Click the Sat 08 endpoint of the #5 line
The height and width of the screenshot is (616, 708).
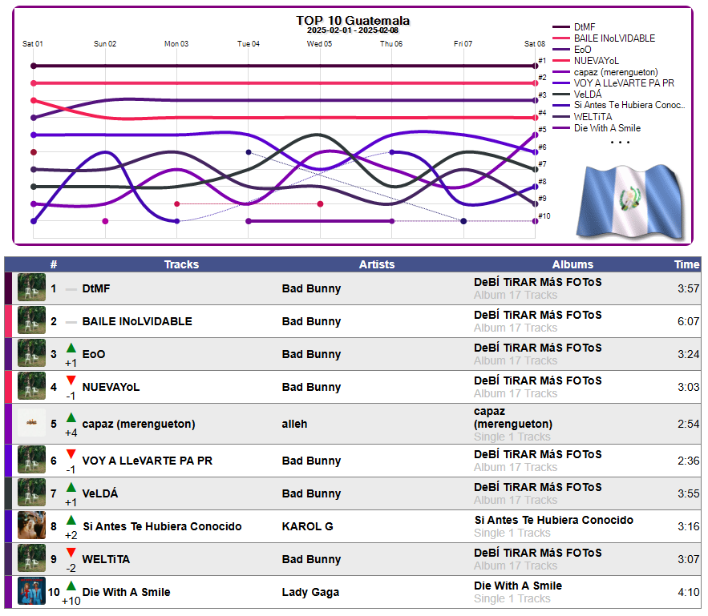[x=536, y=135]
